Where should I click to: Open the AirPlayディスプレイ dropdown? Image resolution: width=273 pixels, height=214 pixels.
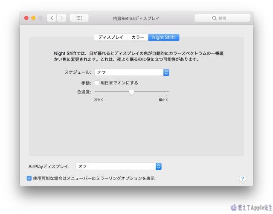point(119,166)
